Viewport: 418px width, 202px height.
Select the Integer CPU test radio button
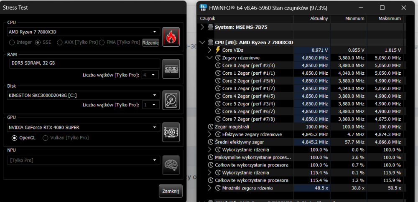coord(12,42)
